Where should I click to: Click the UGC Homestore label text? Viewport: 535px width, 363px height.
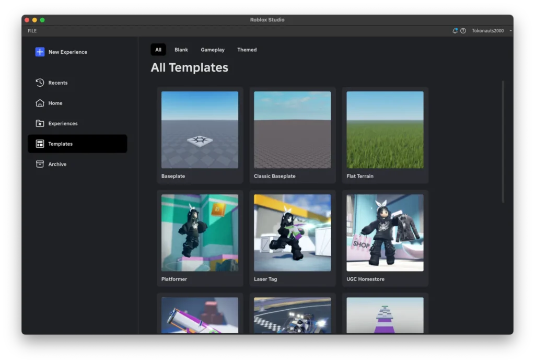pyautogui.click(x=365, y=279)
